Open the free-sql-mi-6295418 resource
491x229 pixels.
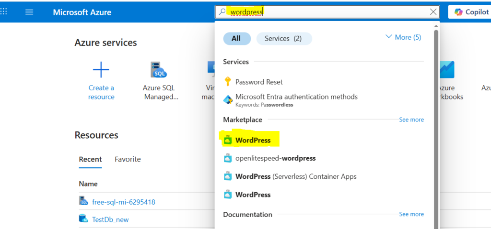[x=124, y=202]
